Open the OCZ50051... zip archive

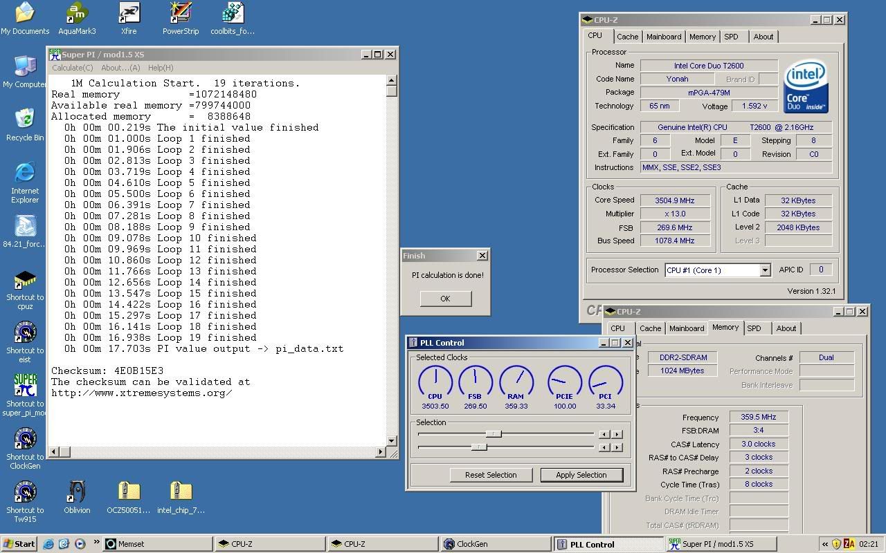pyautogui.click(x=129, y=498)
